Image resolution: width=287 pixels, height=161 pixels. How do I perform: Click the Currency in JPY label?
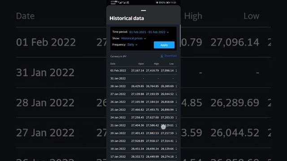(118, 56)
